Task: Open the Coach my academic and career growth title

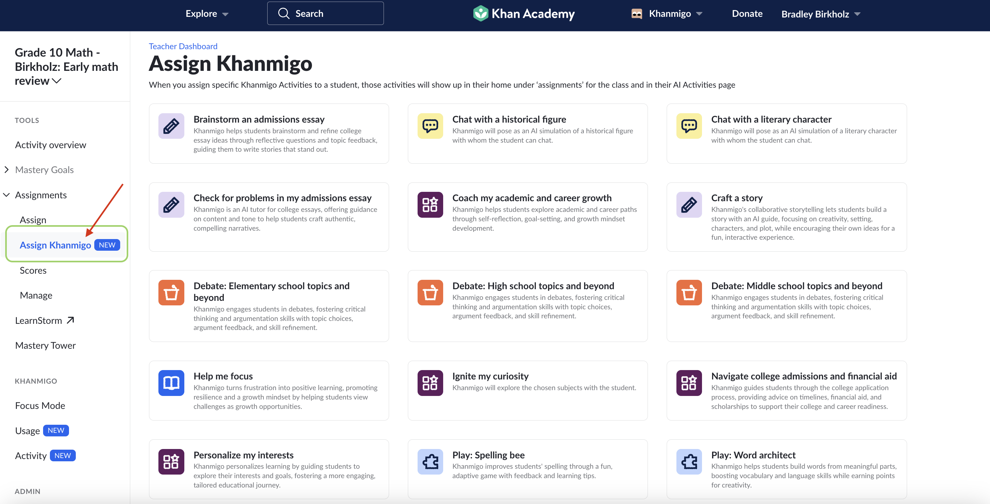Action: click(532, 198)
